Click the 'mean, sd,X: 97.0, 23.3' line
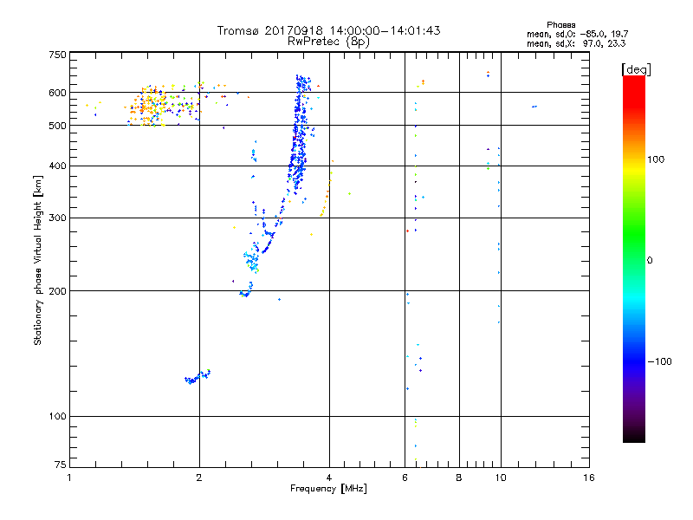The height and width of the screenshot is (520, 693). pyautogui.click(x=576, y=43)
